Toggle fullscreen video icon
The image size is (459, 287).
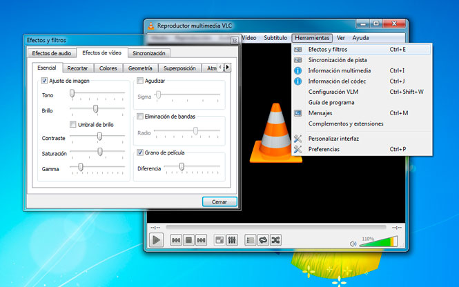219,240
